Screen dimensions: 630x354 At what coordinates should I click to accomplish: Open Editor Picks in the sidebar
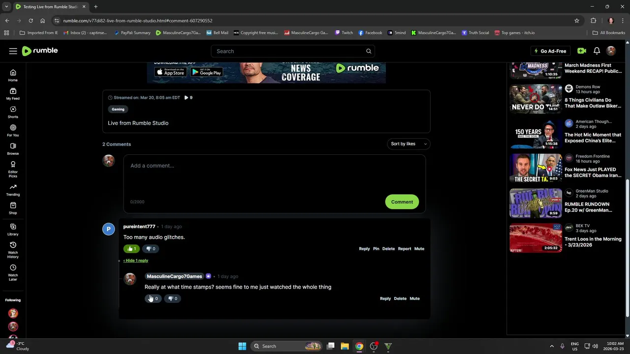[13, 169]
